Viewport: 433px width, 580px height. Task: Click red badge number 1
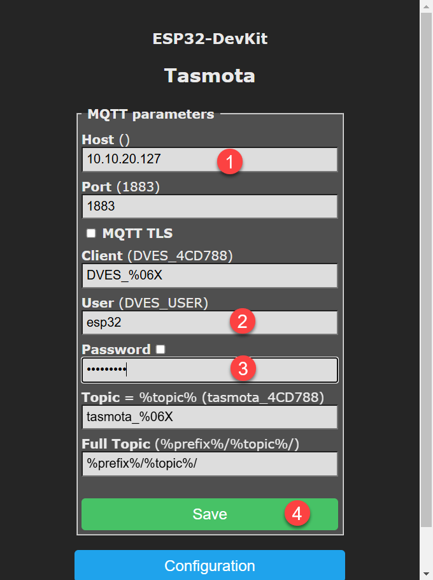coord(229,161)
